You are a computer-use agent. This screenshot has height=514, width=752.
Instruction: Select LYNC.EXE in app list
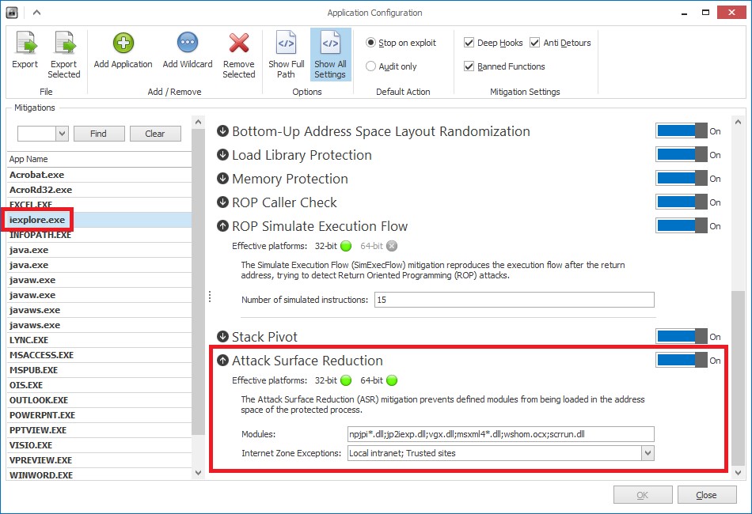pyautogui.click(x=99, y=340)
